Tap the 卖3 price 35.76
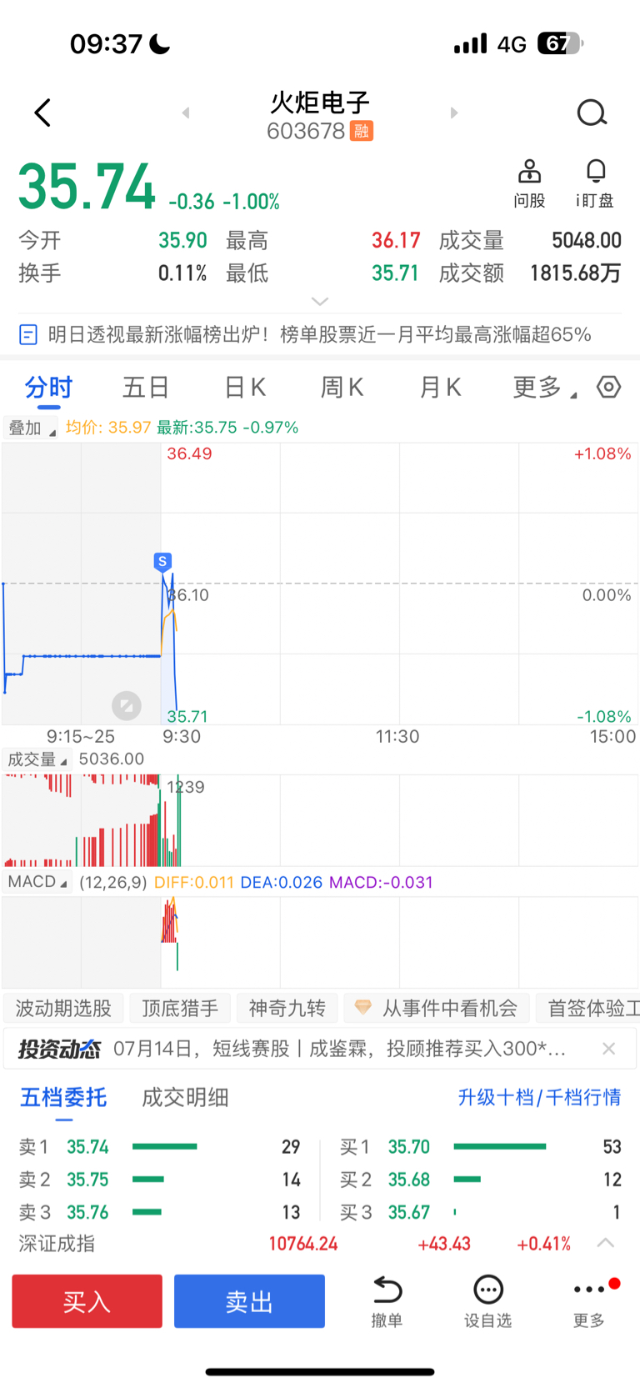 [87, 1212]
